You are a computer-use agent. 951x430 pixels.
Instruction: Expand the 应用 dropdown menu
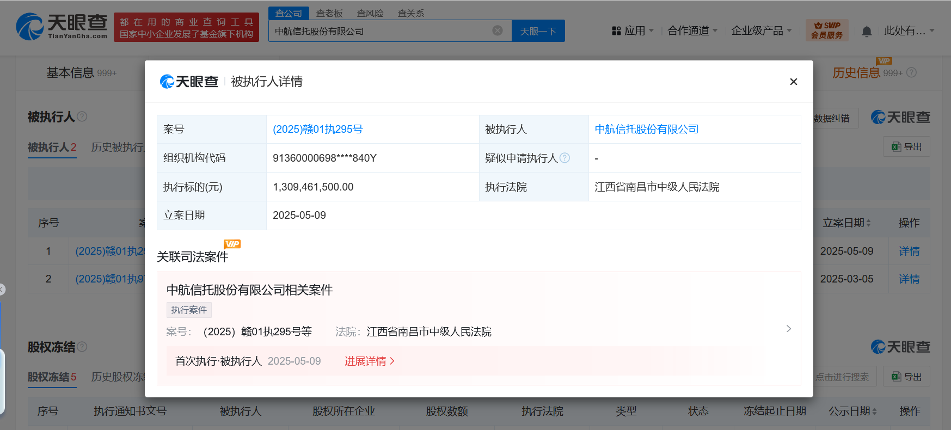633,31
